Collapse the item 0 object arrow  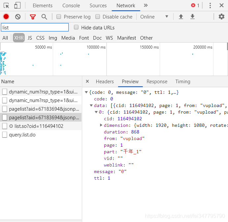click(96, 112)
